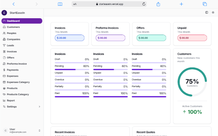The width and height of the screenshot is (218, 136).
Task: Go to Expenses Category section
Action: pos(18,82)
